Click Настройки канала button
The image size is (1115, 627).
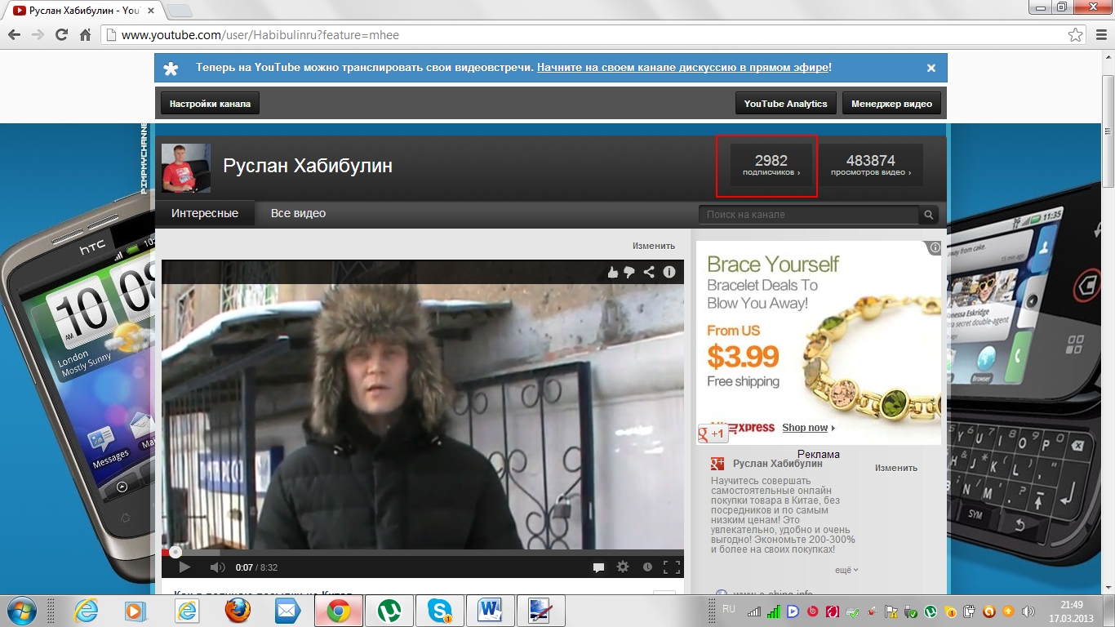point(211,104)
